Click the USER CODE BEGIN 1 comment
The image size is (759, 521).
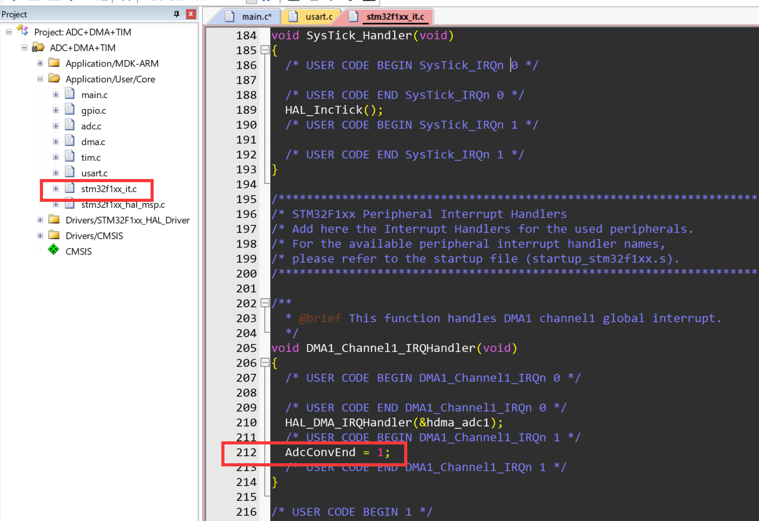click(352, 512)
